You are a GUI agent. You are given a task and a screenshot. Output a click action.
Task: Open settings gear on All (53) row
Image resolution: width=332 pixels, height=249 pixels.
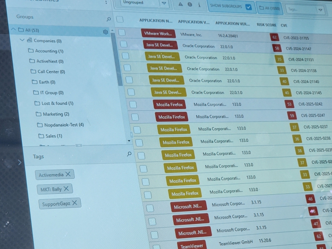105,32
